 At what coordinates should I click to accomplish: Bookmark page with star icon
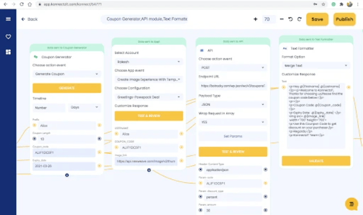(x=323, y=4)
